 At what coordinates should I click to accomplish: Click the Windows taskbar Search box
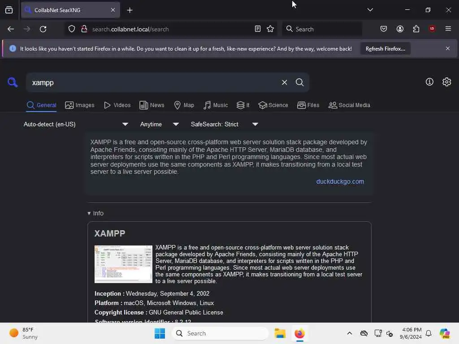(x=220, y=333)
